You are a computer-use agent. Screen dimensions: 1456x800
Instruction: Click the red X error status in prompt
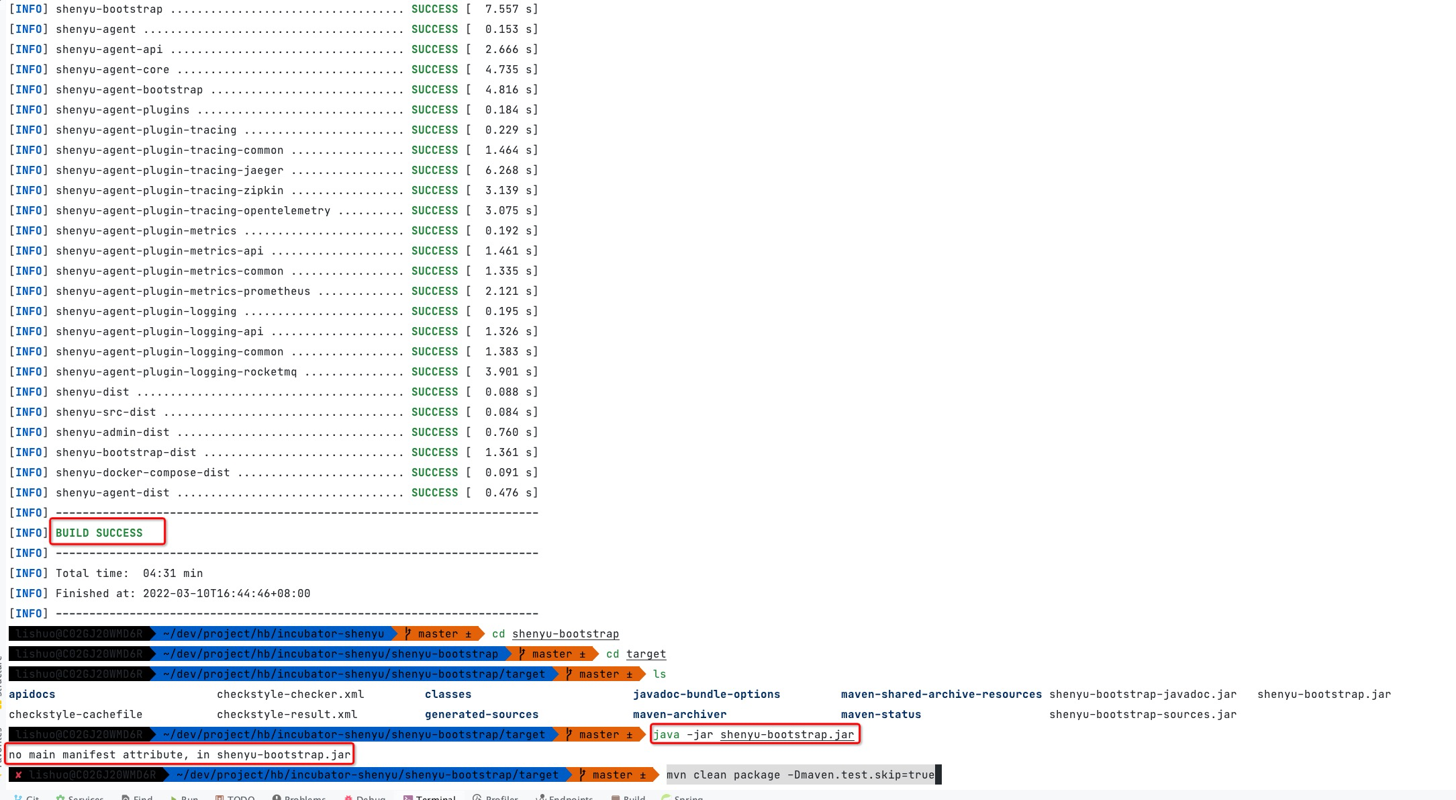[x=18, y=774]
